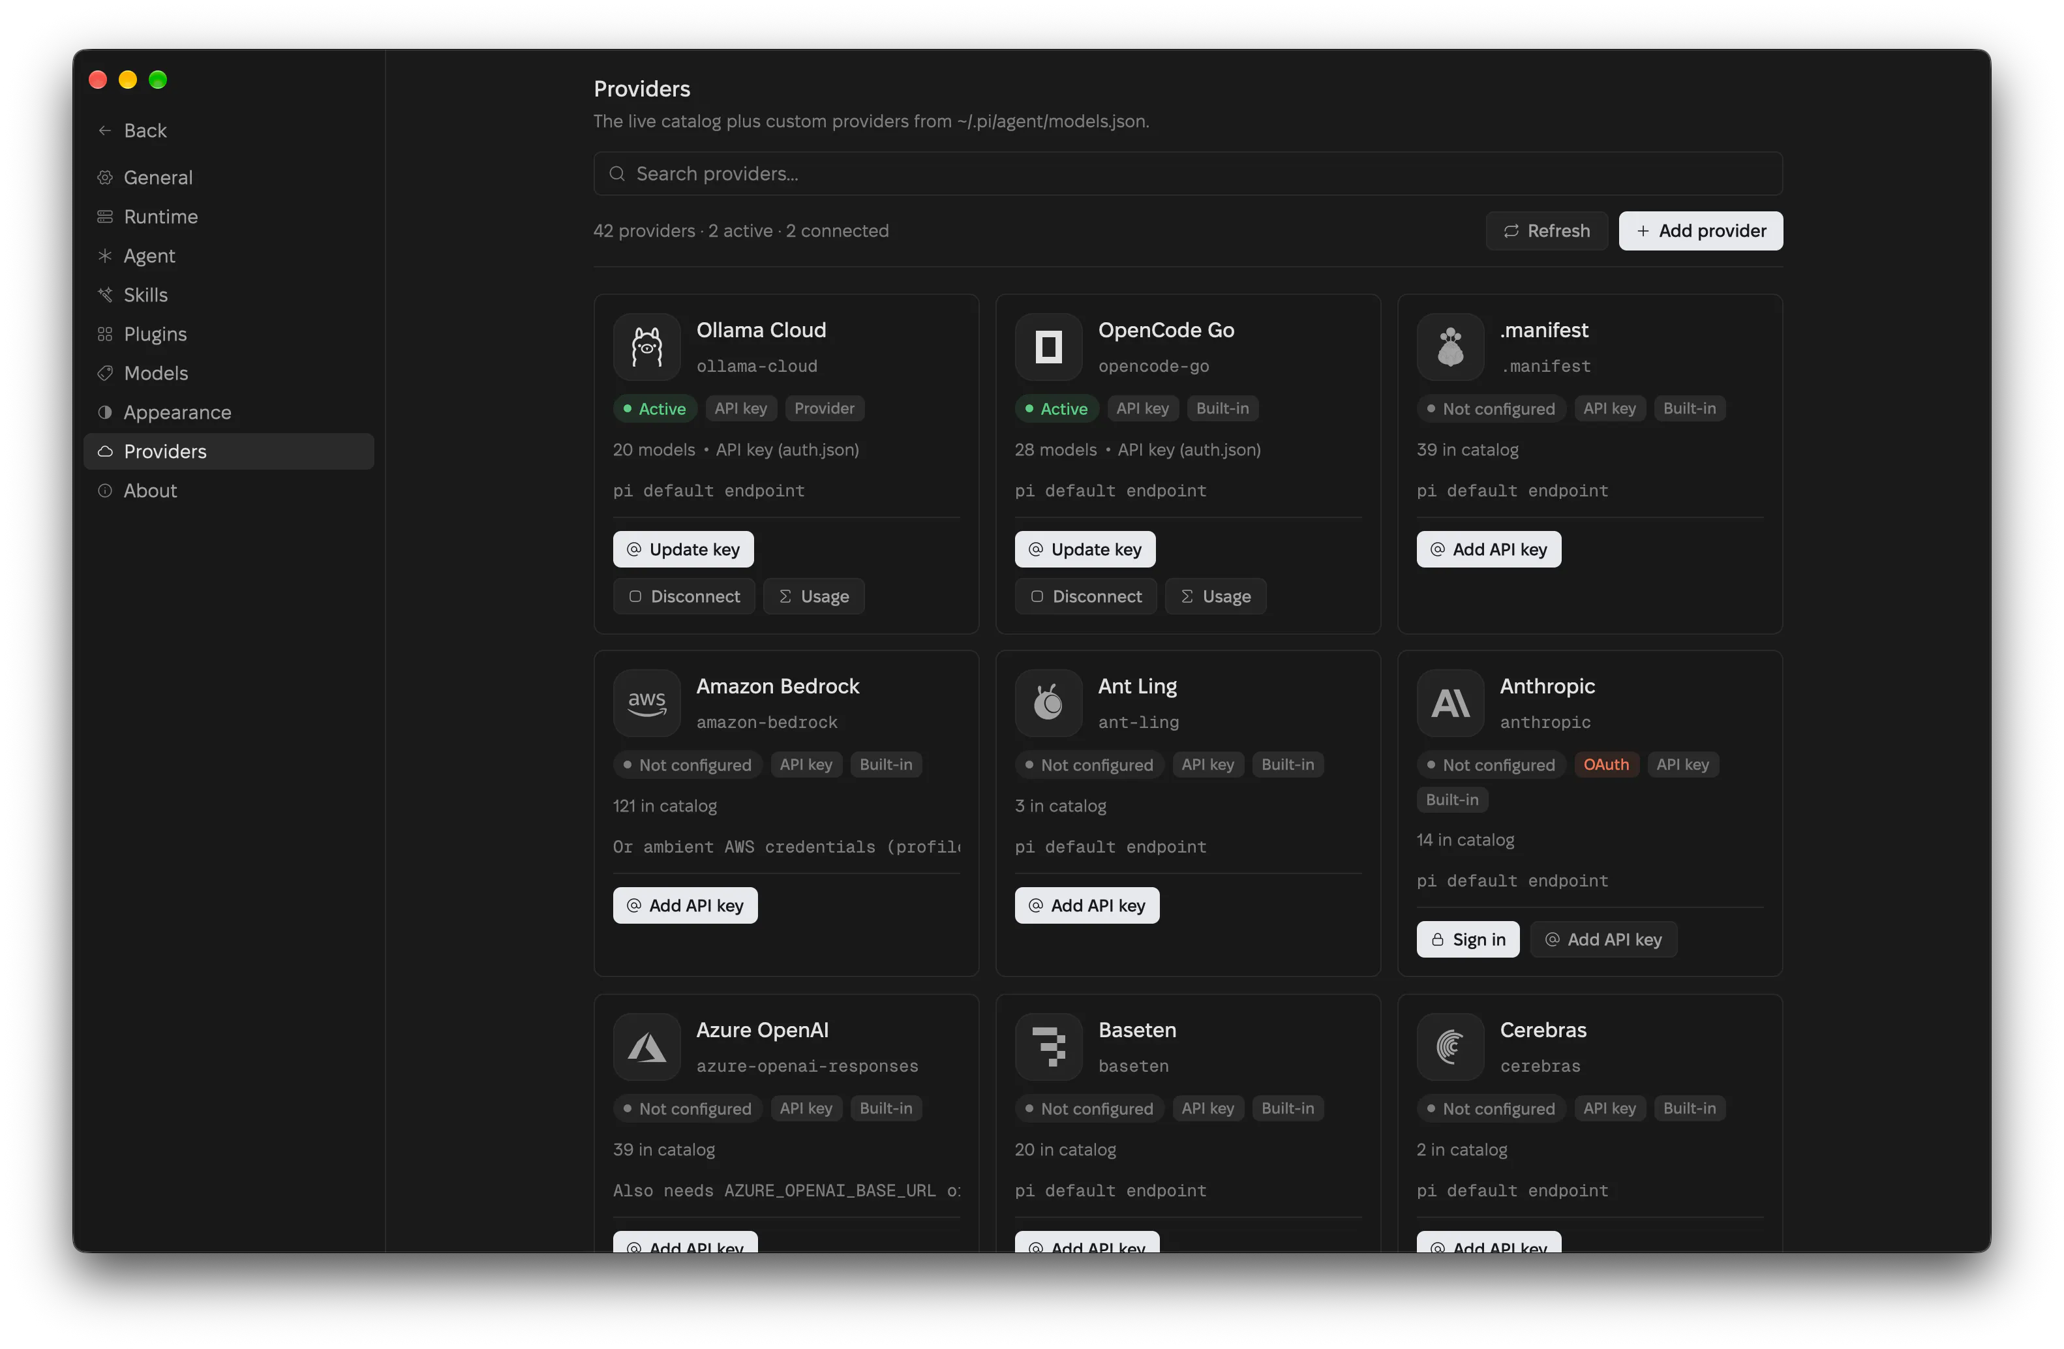The width and height of the screenshot is (2064, 1349).
Task: Click the server icon beside Runtime
Action: click(105, 217)
